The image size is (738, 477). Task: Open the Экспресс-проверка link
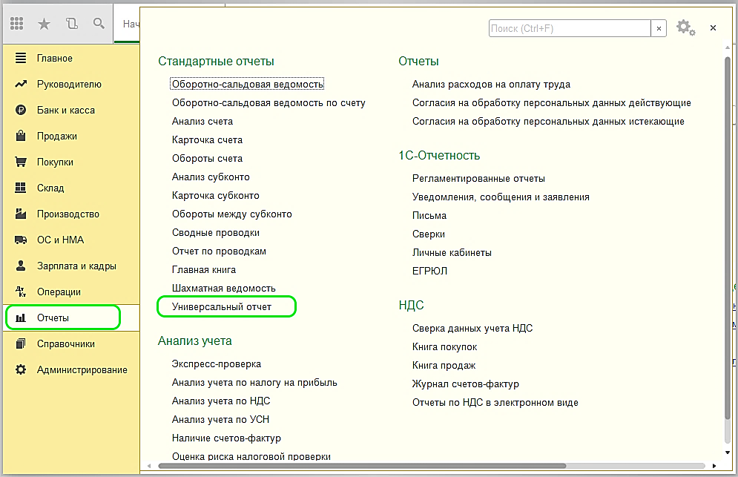(x=217, y=364)
